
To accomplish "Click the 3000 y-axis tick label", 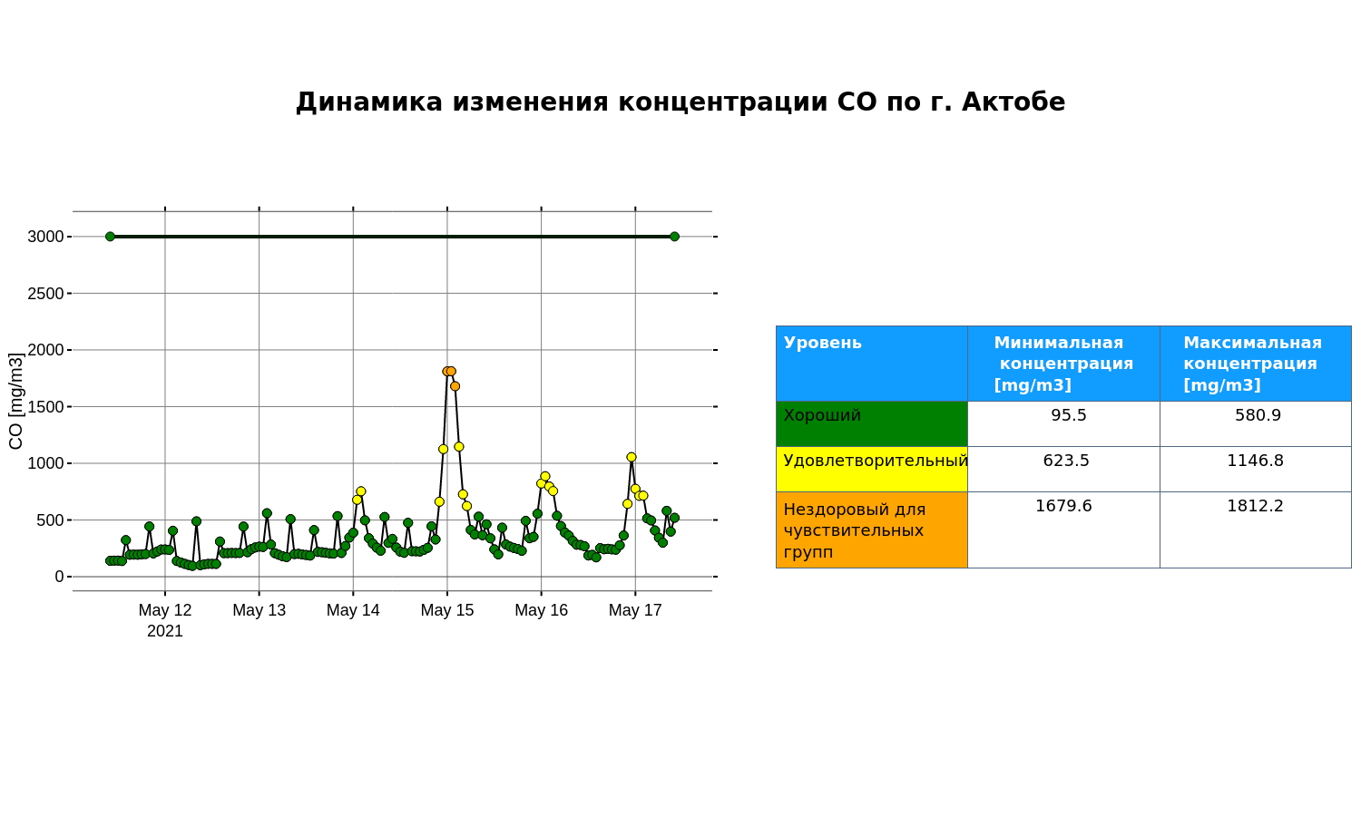I will 45,237.
